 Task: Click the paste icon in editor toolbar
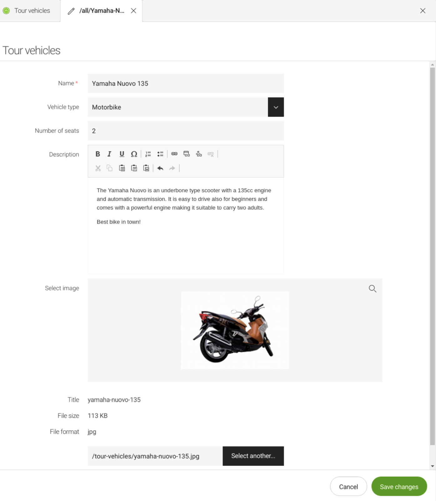(122, 168)
